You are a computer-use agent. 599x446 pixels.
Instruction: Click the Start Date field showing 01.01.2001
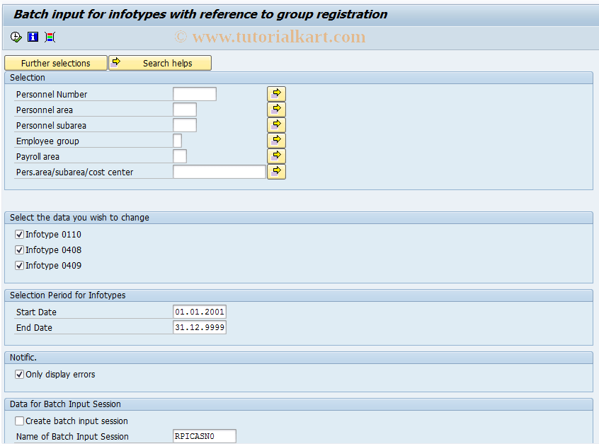[x=200, y=311]
